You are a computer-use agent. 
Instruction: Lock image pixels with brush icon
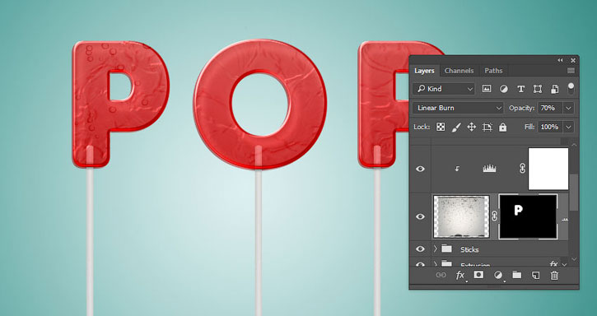click(456, 128)
